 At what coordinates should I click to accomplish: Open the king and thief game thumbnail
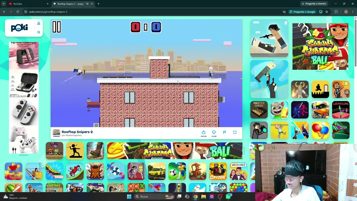click(x=136, y=171)
